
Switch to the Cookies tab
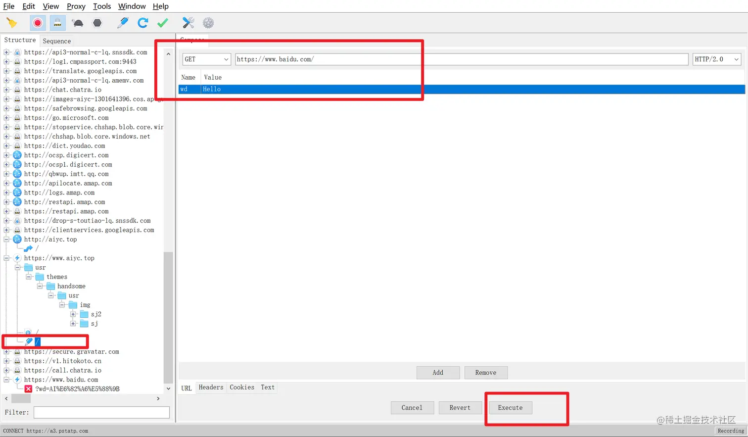[x=242, y=388]
